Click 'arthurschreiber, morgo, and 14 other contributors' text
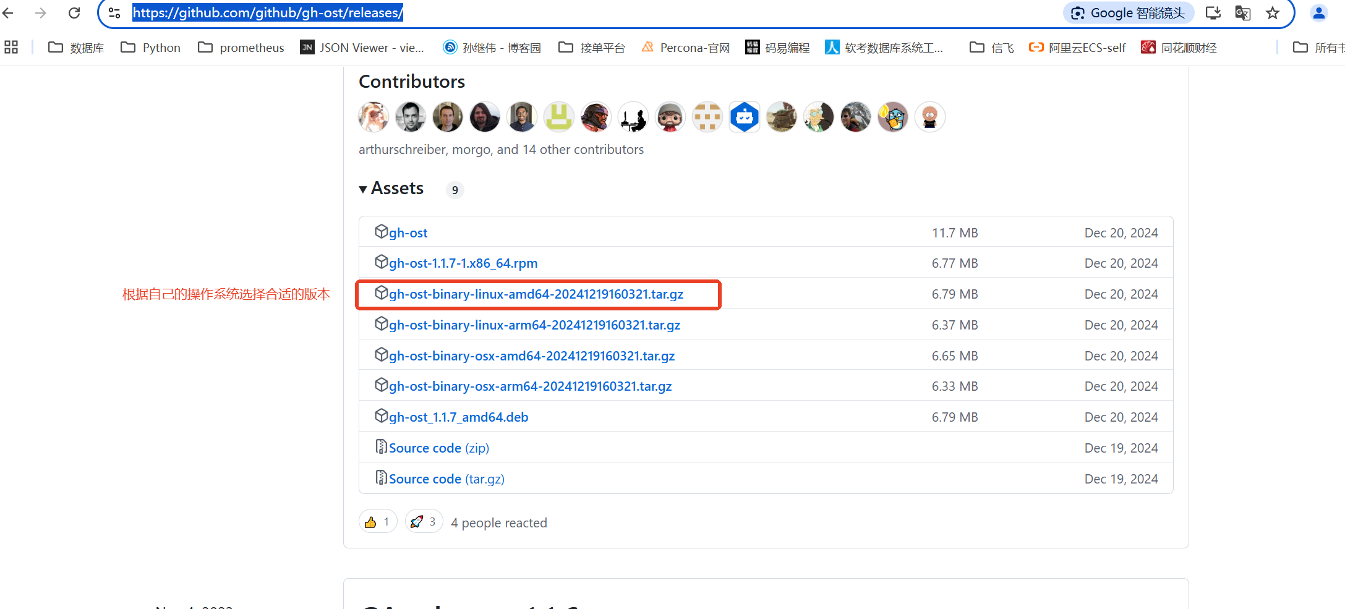Screen dimensions: 1345x609 coord(501,150)
